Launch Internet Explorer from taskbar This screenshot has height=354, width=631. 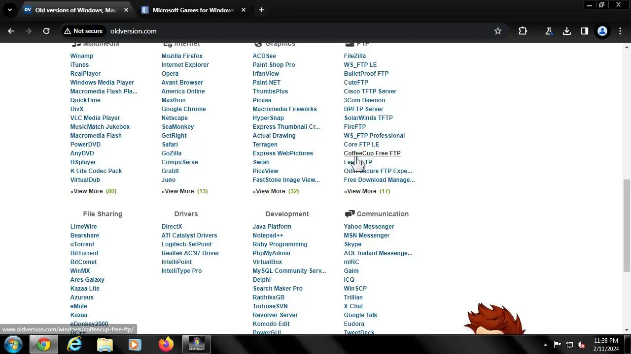click(74, 345)
